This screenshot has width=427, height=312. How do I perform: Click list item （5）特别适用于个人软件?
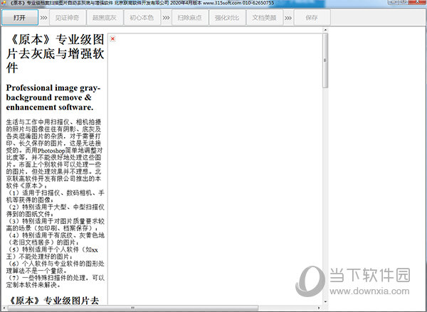click(52, 253)
